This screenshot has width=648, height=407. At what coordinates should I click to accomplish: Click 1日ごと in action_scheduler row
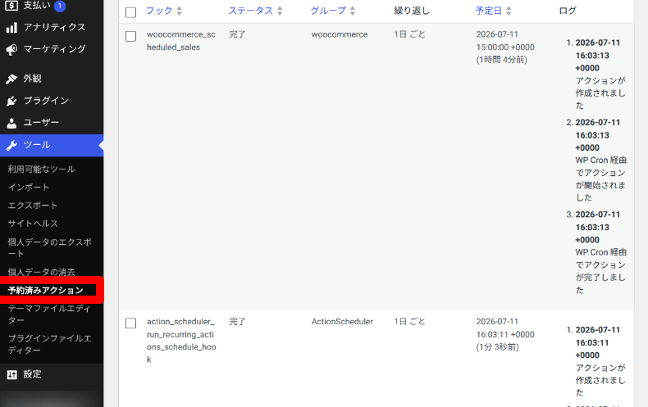(409, 322)
